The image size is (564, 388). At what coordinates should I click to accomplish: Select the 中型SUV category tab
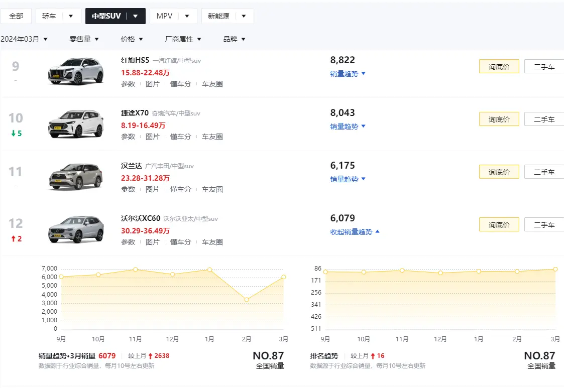point(106,16)
